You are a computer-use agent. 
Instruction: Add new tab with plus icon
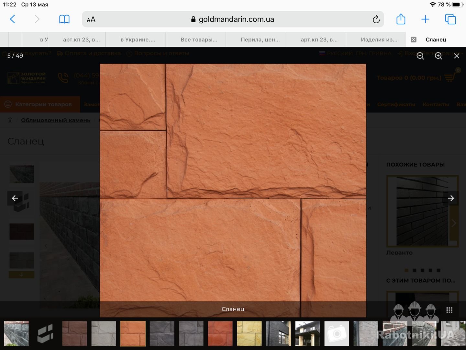point(425,19)
